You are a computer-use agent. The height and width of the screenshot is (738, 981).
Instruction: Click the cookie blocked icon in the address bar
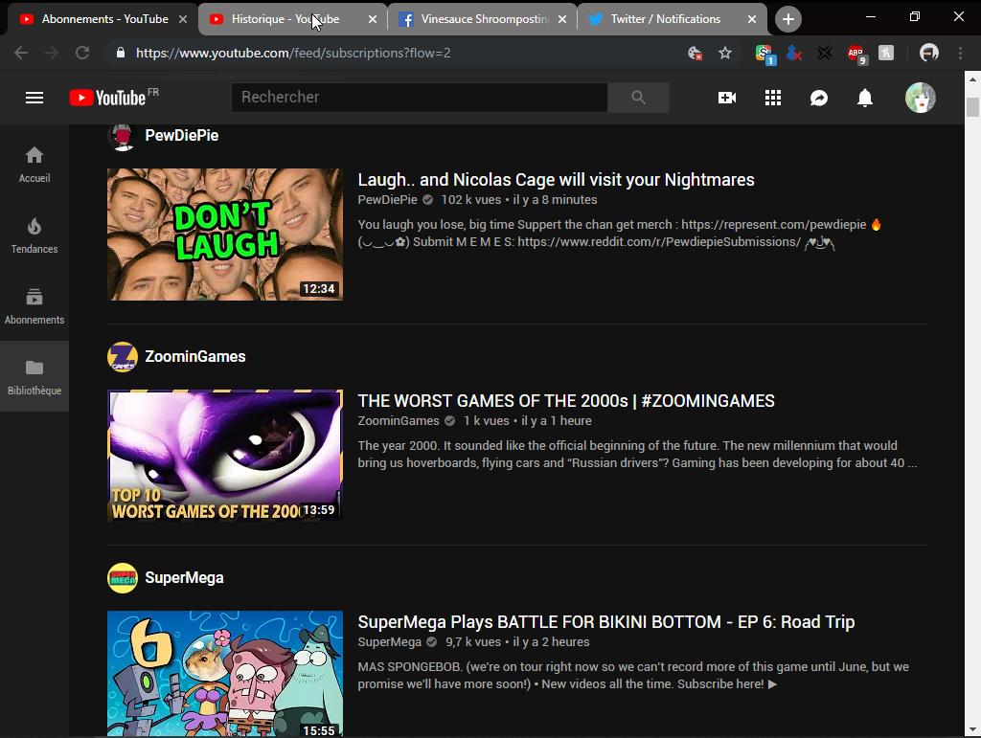click(x=695, y=54)
